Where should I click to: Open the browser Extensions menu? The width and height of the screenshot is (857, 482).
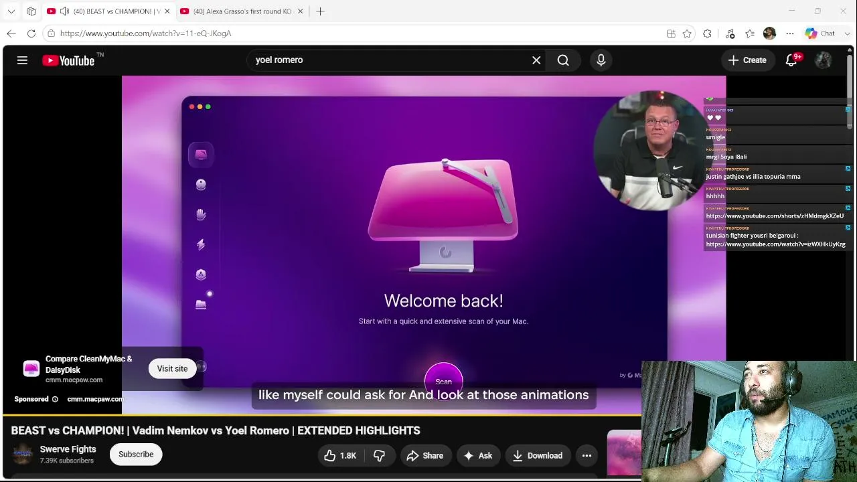[x=708, y=33]
